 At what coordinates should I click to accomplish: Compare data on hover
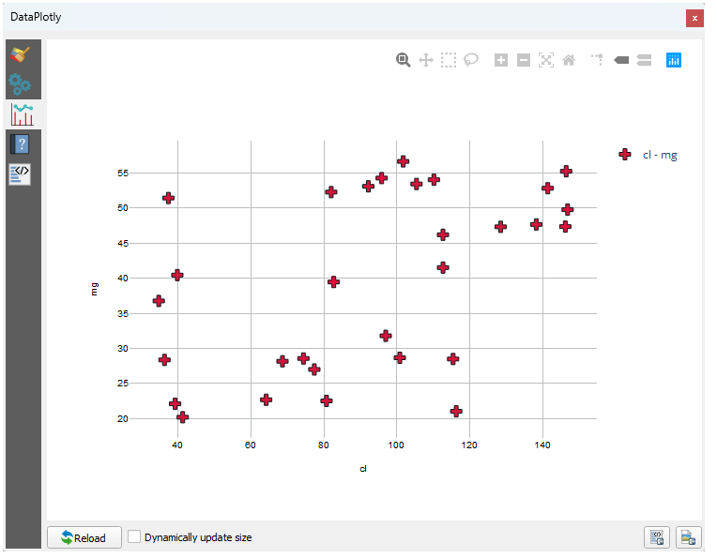[x=643, y=60]
